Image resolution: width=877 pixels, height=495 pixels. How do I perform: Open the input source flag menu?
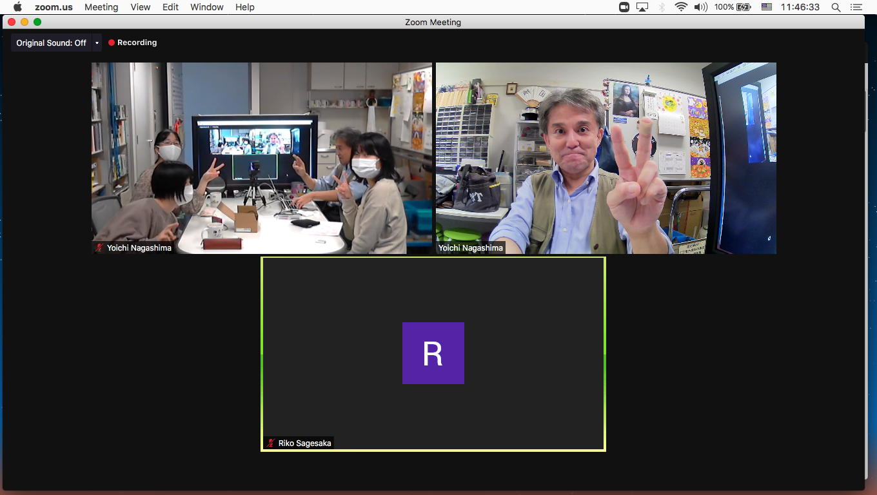[767, 7]
